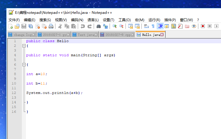Toggle synchronized vertical scrolling
The width and height of the screenshot is (221, 139).
pos(130,26)
